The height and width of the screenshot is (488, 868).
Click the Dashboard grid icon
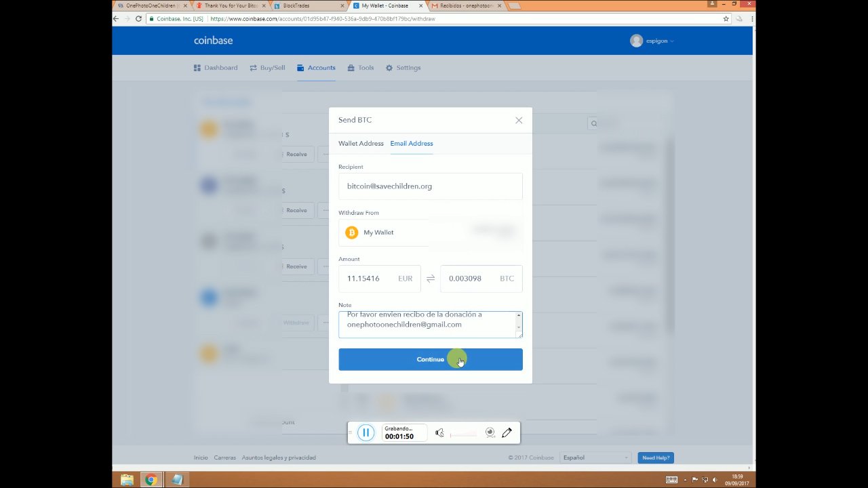click(x=197, y=68)
